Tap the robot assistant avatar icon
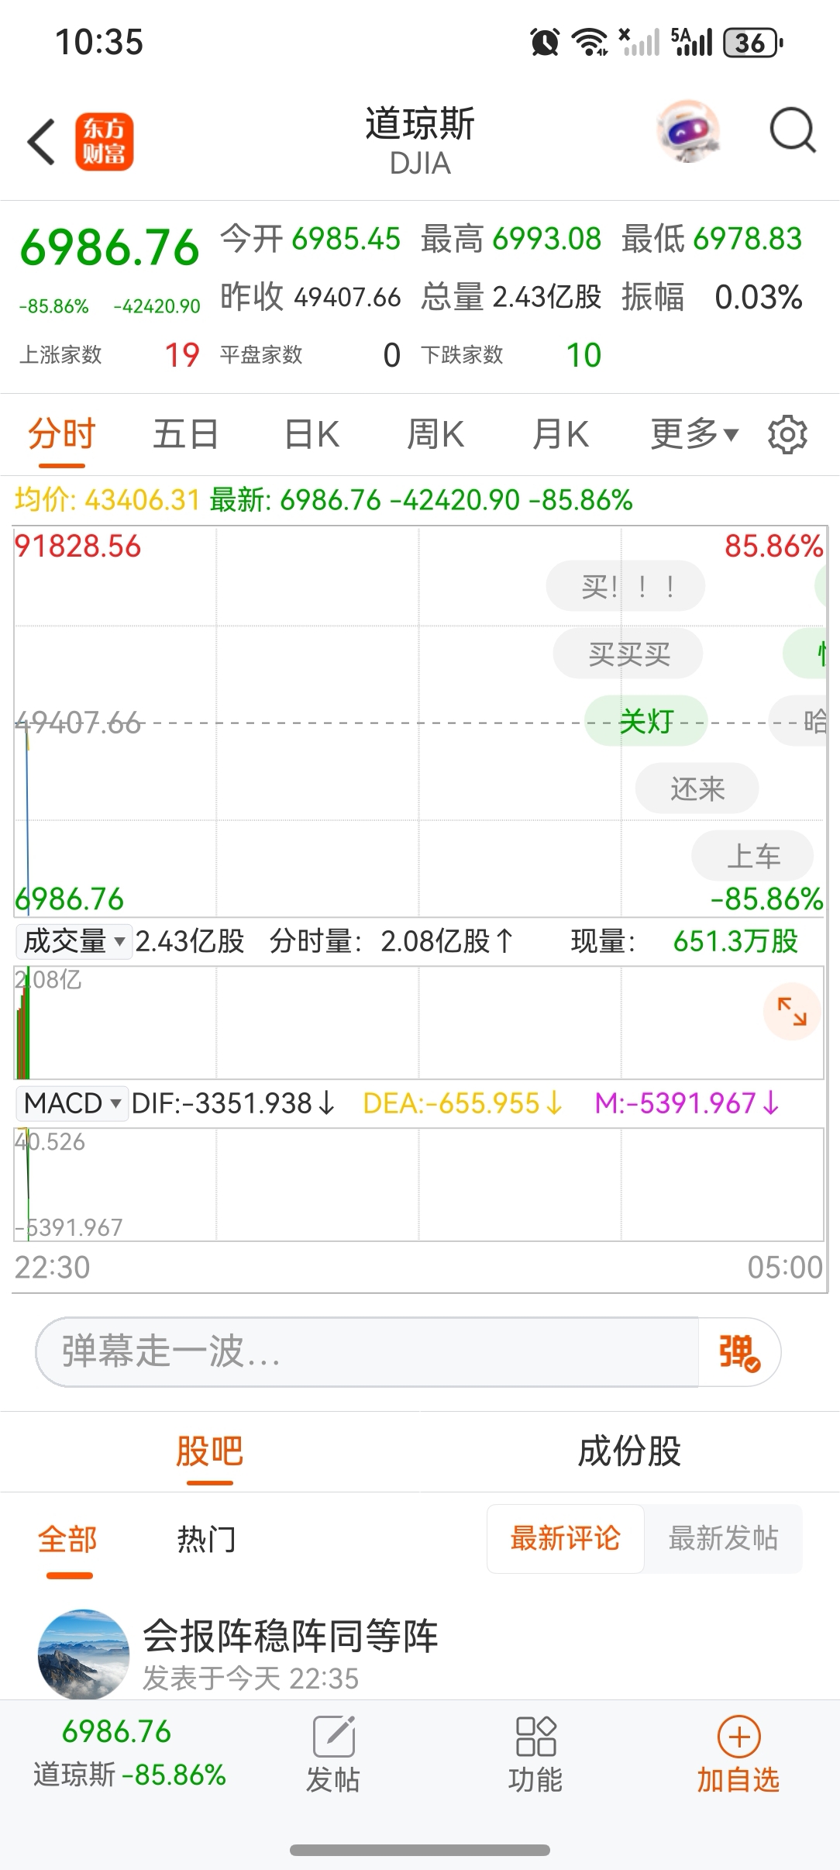Viewport: 840px width, 1870px height. (688, 130)
